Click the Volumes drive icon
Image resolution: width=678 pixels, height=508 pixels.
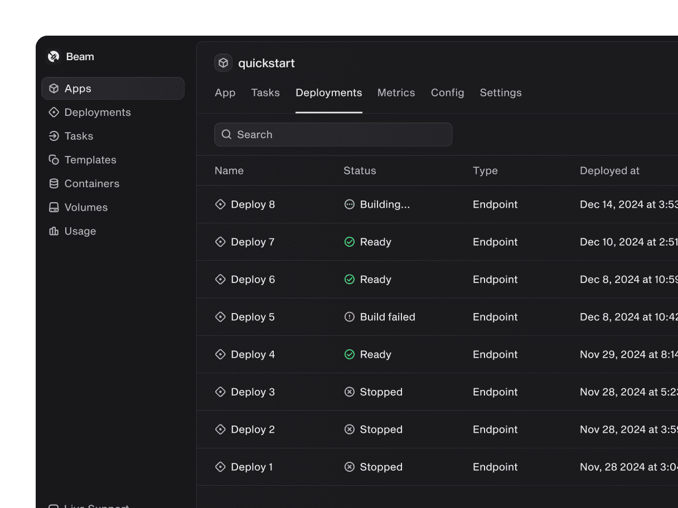[54, 207]
